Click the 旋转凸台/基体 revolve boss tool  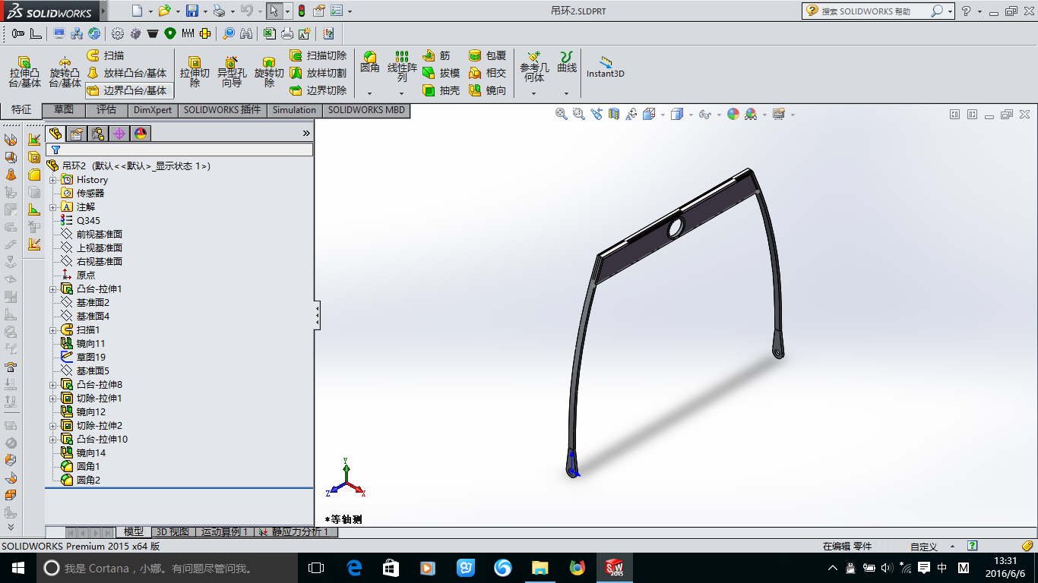[65, 73]
